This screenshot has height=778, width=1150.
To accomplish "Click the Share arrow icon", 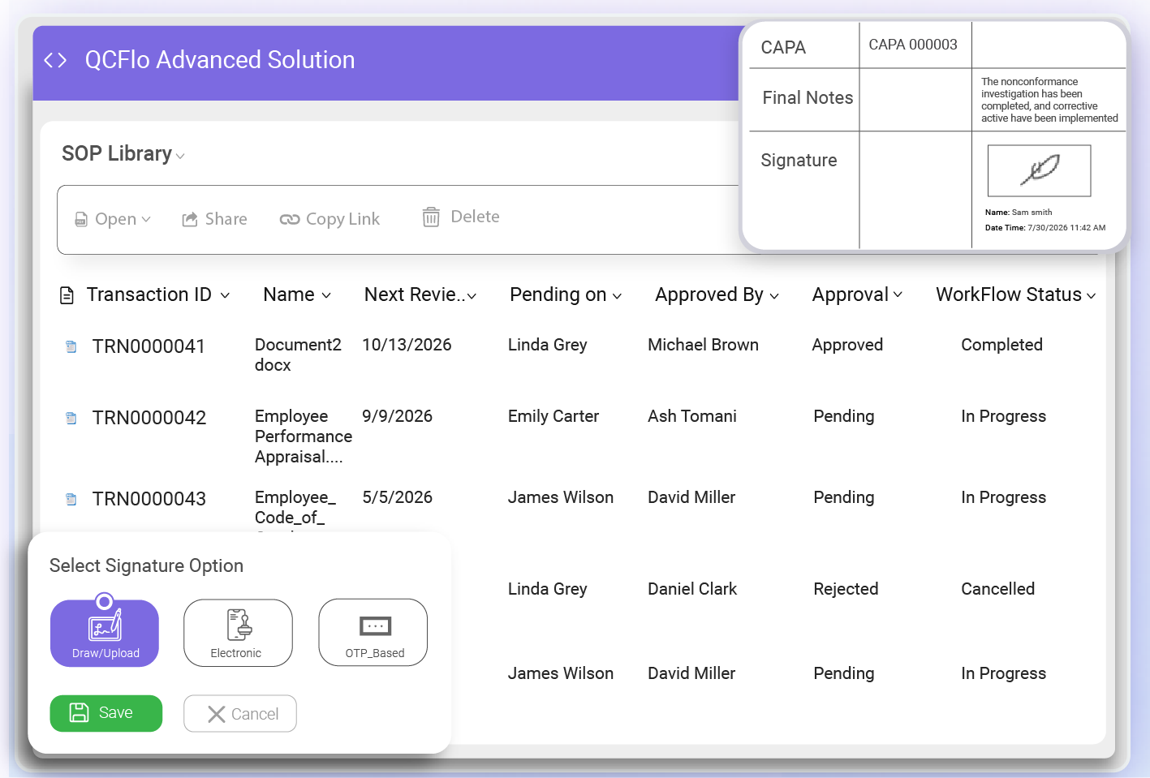I will point(190,219).
